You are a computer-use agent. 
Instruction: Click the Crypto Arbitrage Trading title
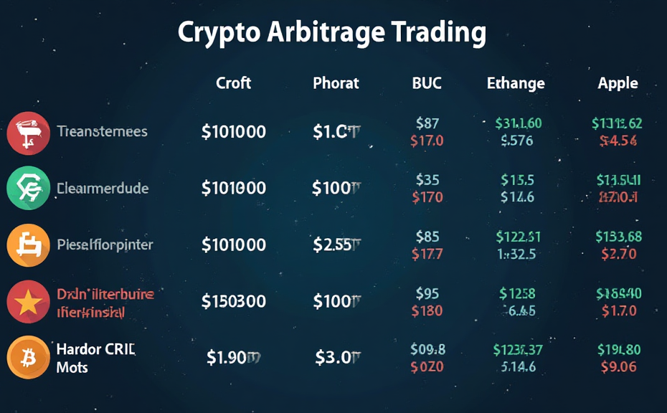point(331,33)
